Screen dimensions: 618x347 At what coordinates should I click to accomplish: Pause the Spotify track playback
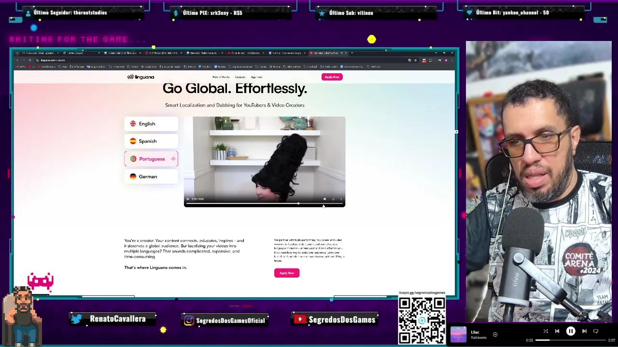[571, 331]
